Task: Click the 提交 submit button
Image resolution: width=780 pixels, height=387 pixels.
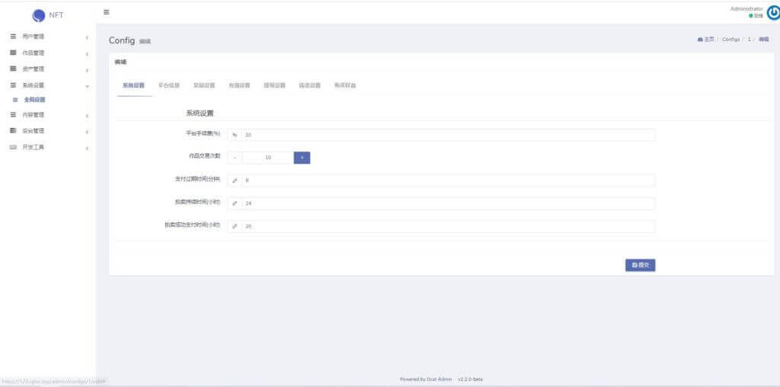Action: pos(640,265)
